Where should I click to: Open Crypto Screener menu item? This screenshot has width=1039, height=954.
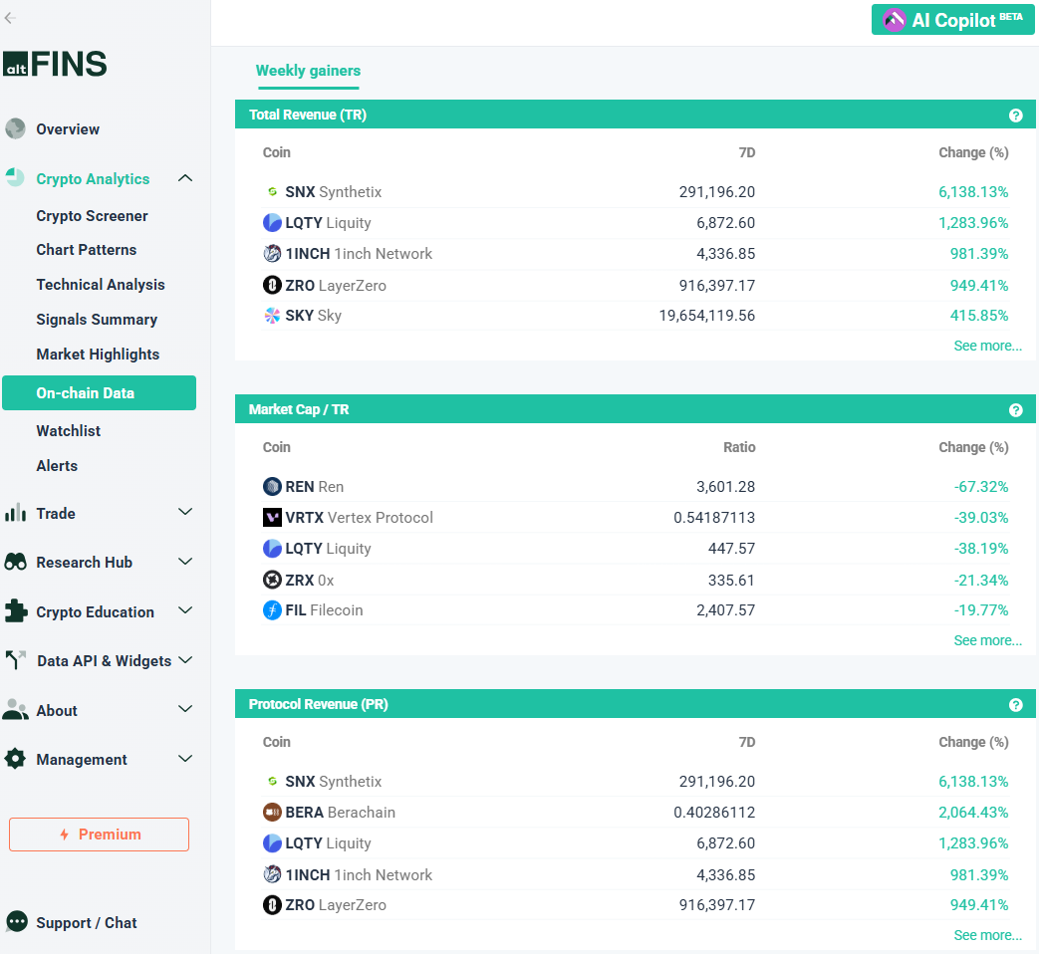tap(92, 216)
